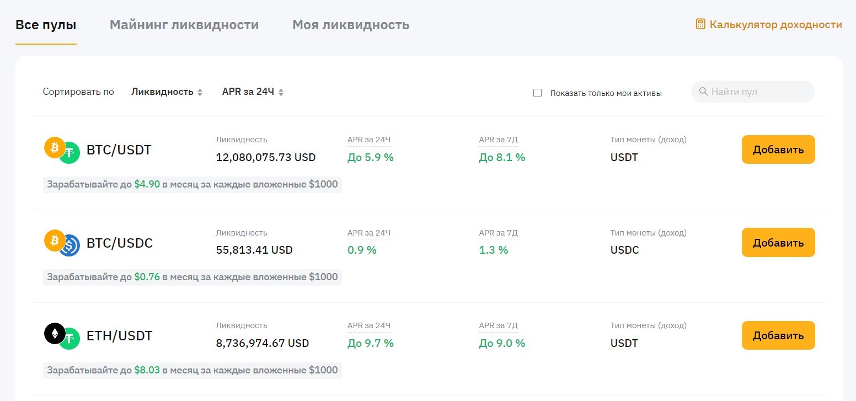Select the BTC/USDT pool name
This screenshot has height=401, width=856.
pyautogui.click(x=119, y=150)
